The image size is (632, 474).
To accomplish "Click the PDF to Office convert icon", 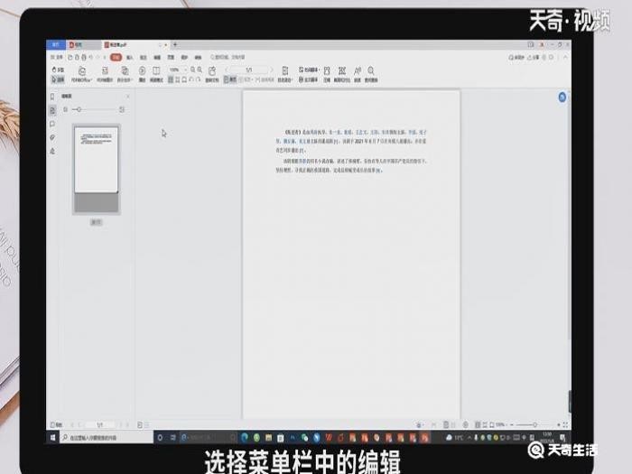I will [x=80, y=72].
